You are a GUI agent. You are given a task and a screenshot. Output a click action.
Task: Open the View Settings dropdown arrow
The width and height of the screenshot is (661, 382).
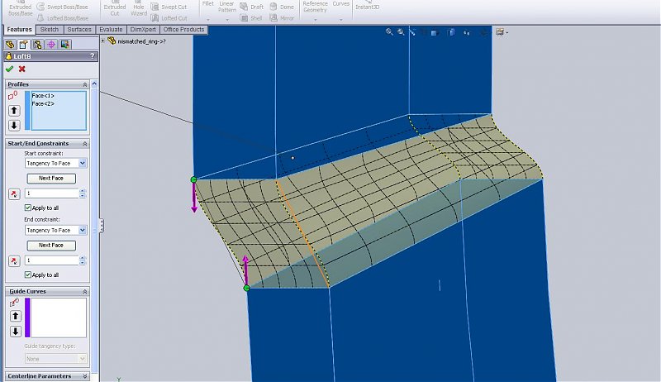click(x=506, y=32)
